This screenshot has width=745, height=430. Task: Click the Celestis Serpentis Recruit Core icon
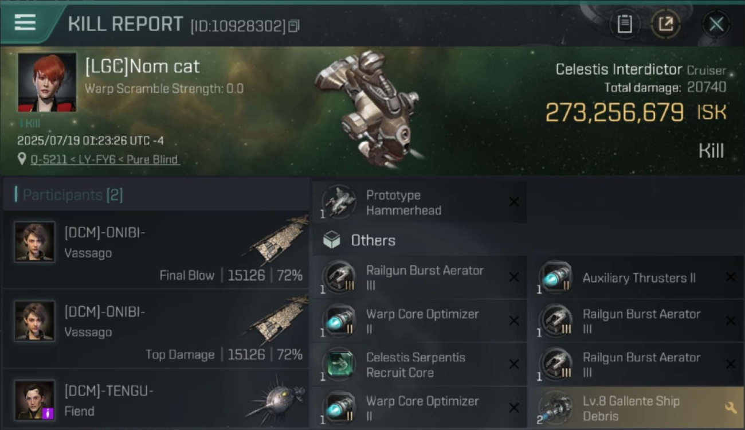click(339, 364)
